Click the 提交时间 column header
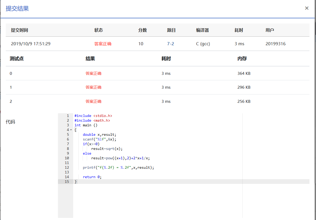 [x=19, y=30]
